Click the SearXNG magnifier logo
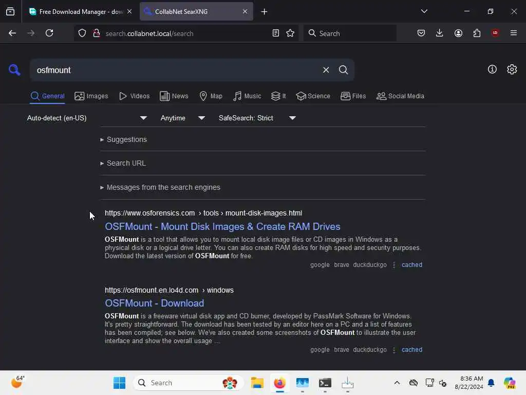The height and width of the screenshot is (395, 526). [x=14, y=70]
